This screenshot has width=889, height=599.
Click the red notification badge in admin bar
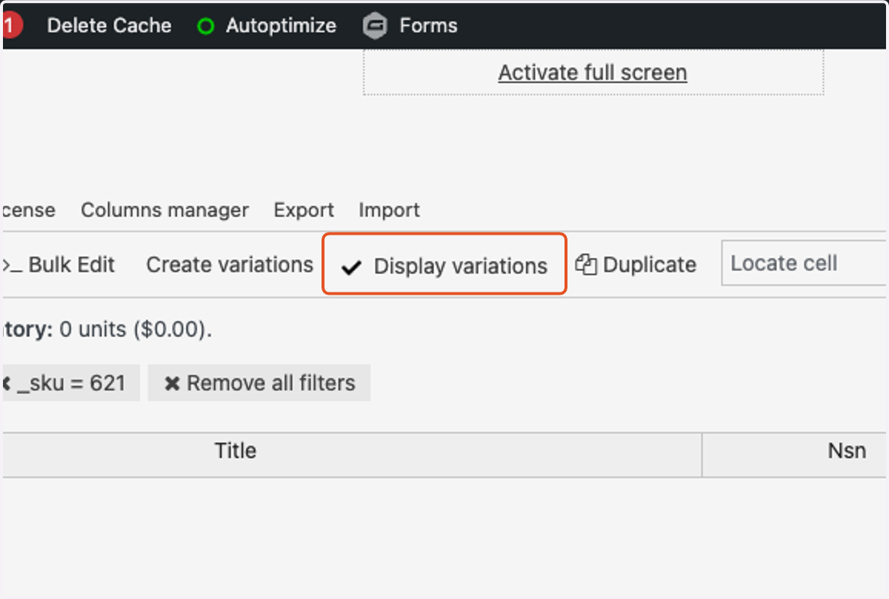[x=12, y=25]
